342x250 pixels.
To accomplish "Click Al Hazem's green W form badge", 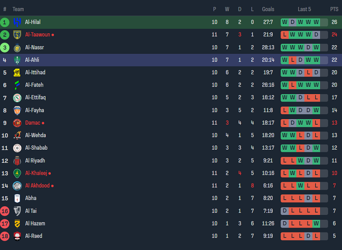I will coord(316,223).
